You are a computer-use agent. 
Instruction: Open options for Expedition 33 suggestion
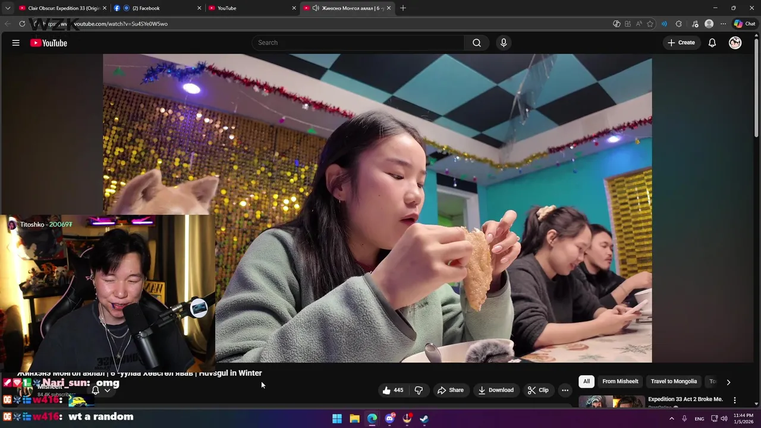tap(735, 400)
